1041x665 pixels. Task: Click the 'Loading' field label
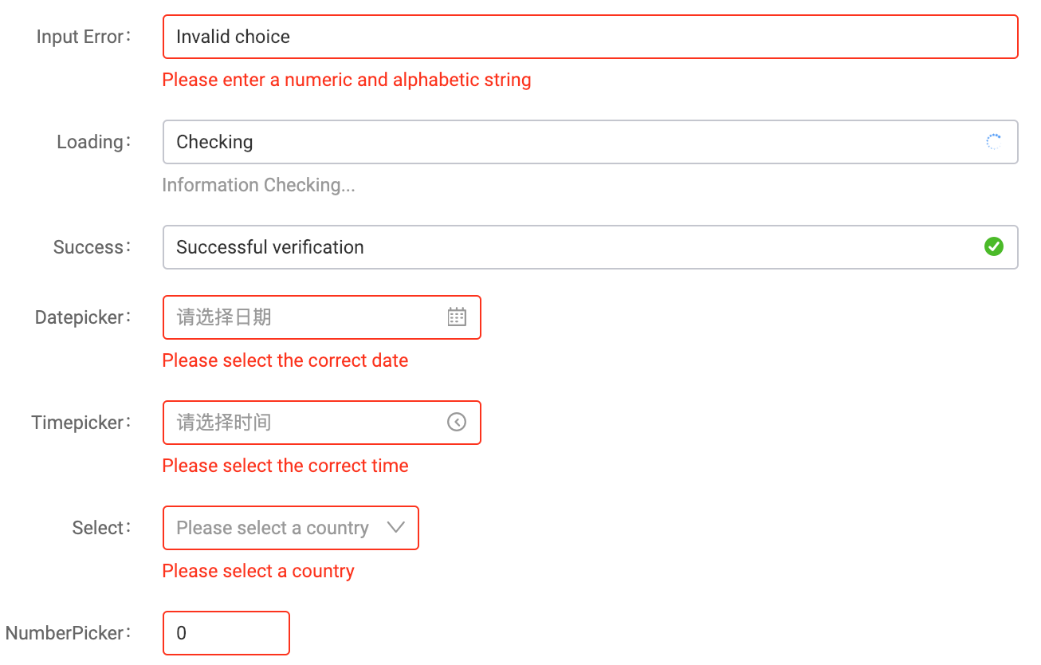(x=91, y=142)
